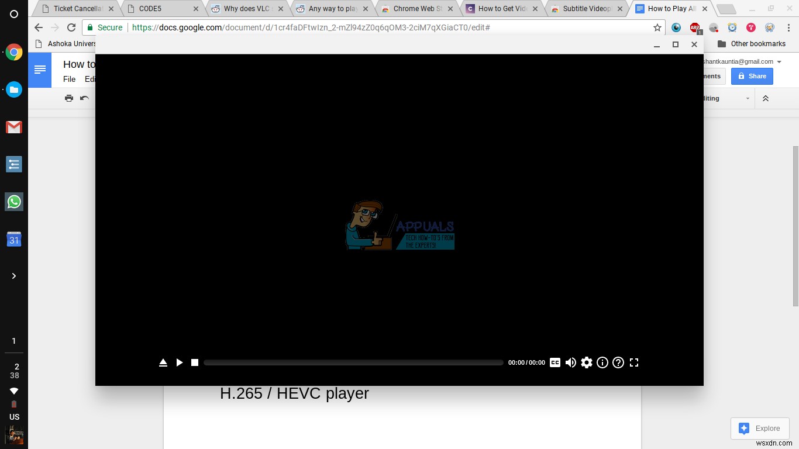
Task: Switch to the Chrome Web Store tab
Action: click(413, 9)
